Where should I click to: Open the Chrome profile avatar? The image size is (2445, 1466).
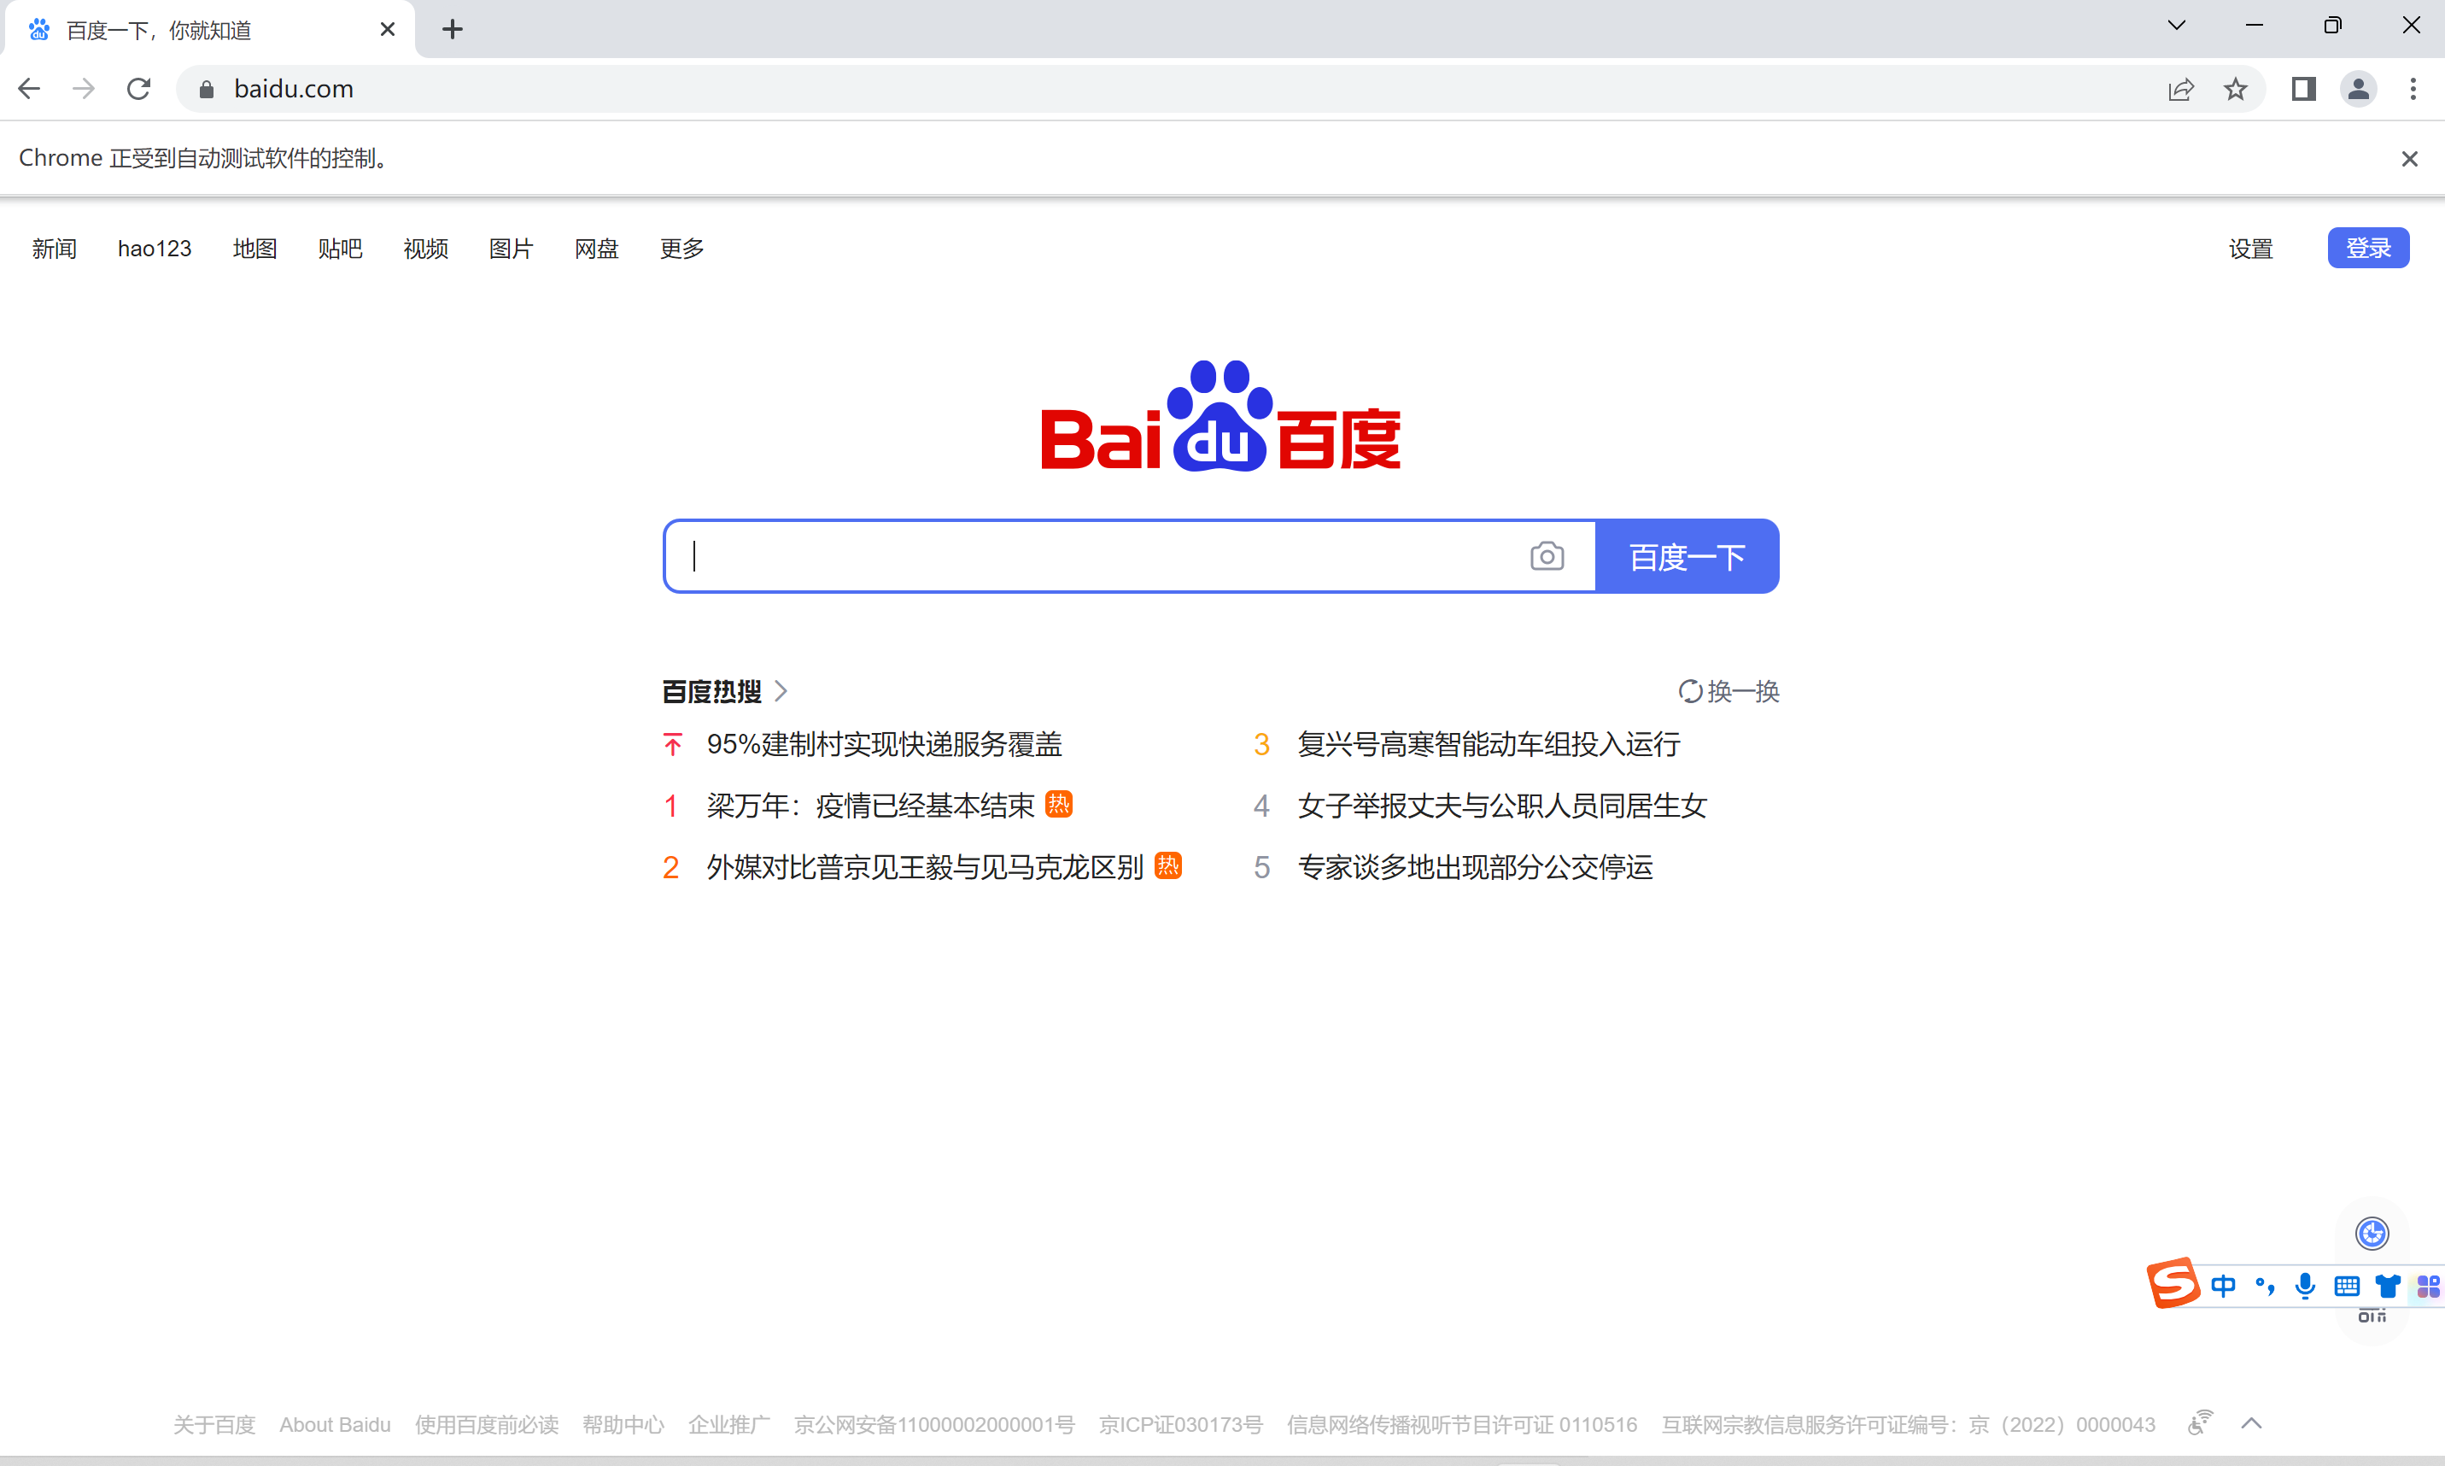click(2358, 89)
